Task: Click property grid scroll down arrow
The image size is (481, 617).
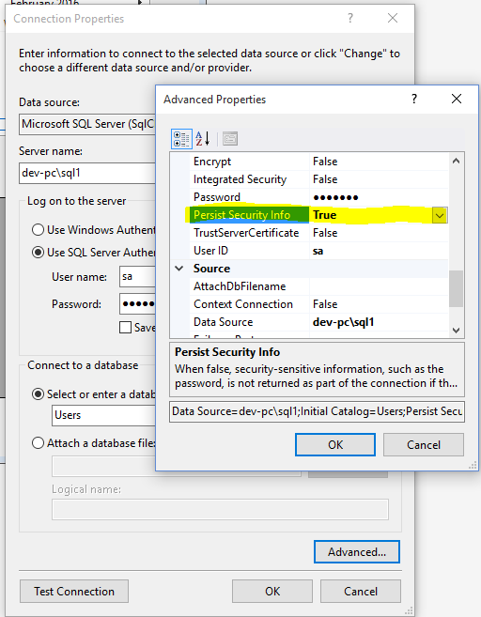Action: (x=457, y=331)
